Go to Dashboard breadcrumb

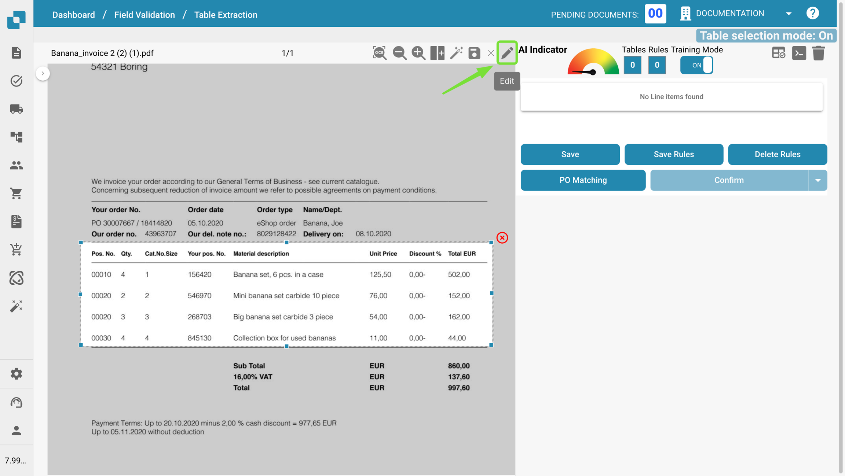(73, 15)
